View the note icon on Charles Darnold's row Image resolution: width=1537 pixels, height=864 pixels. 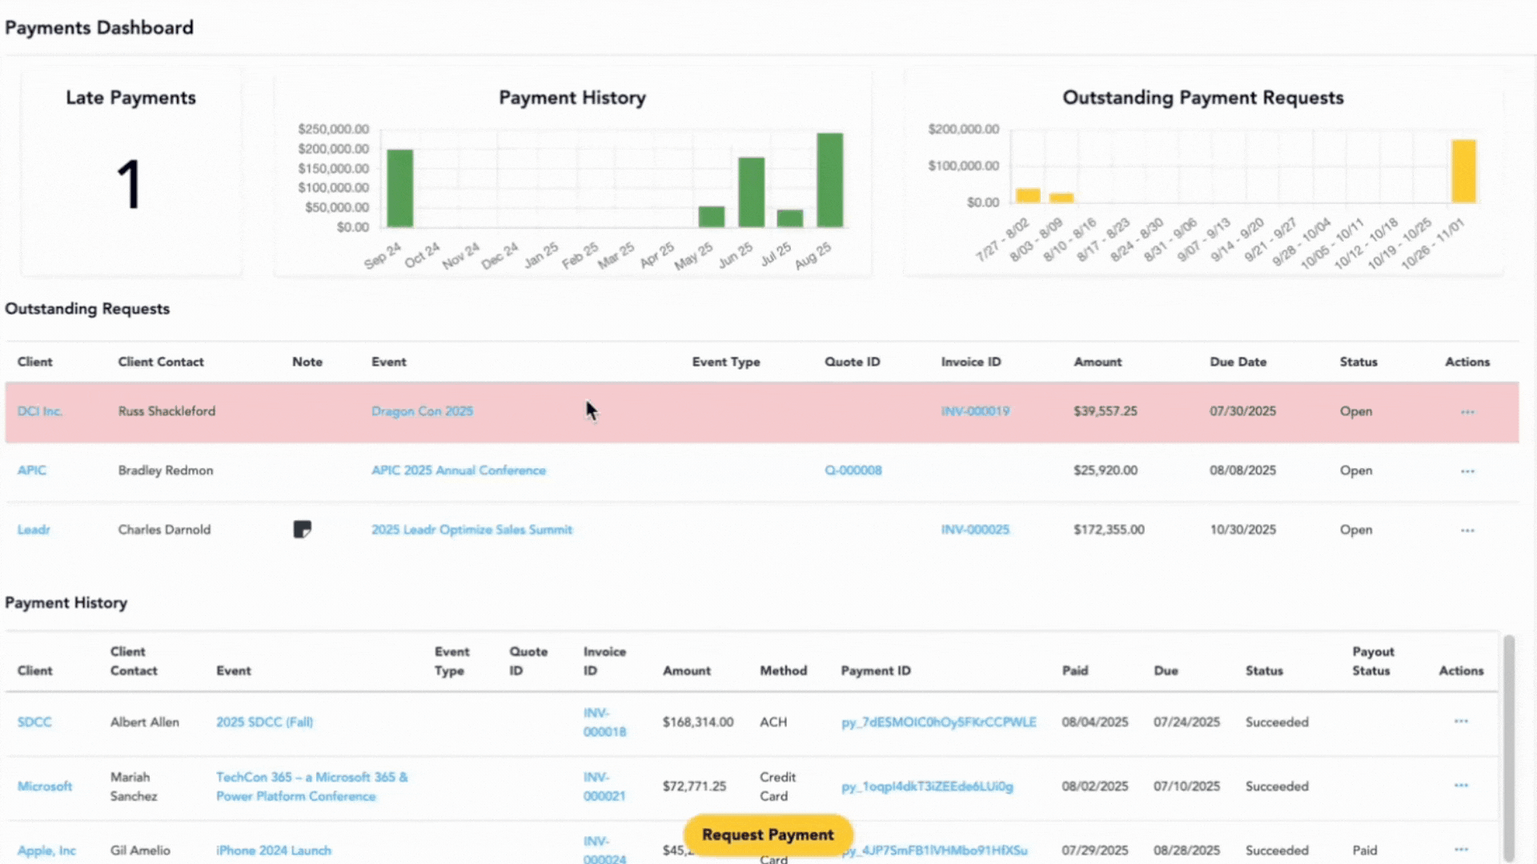click(303, 529)
